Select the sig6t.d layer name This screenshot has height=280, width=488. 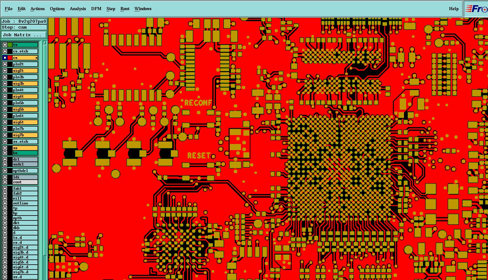tap(25, 267)
